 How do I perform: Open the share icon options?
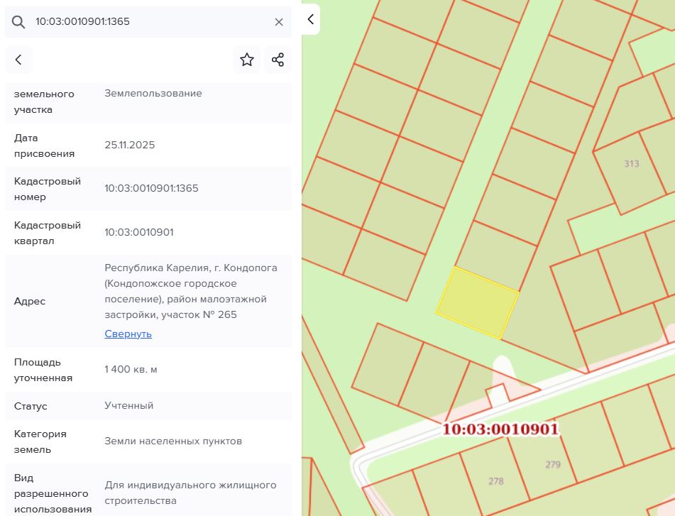(x=278, y=60)
